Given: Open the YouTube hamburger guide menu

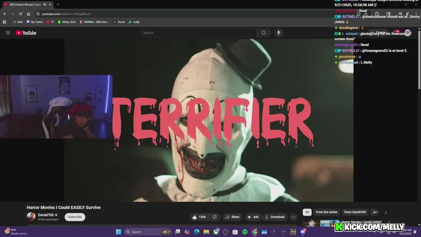Looking at the screenshot, I should 8,33.
